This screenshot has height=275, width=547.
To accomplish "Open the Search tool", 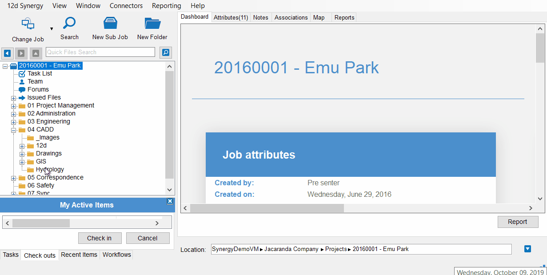I will 69,23.
